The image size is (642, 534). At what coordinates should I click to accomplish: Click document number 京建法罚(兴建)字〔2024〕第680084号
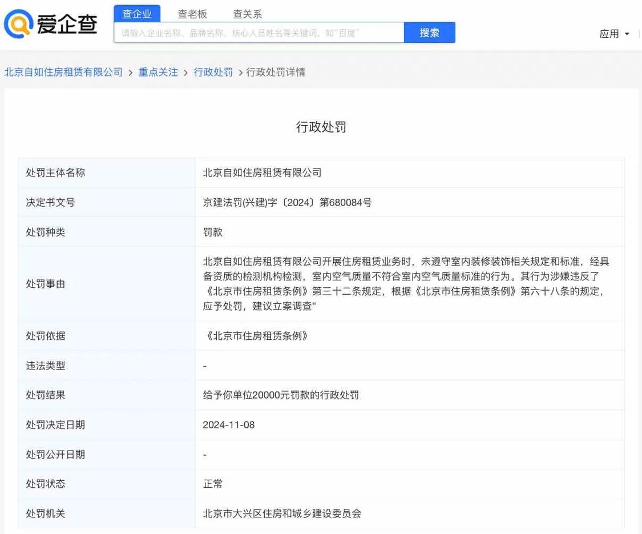287,202
